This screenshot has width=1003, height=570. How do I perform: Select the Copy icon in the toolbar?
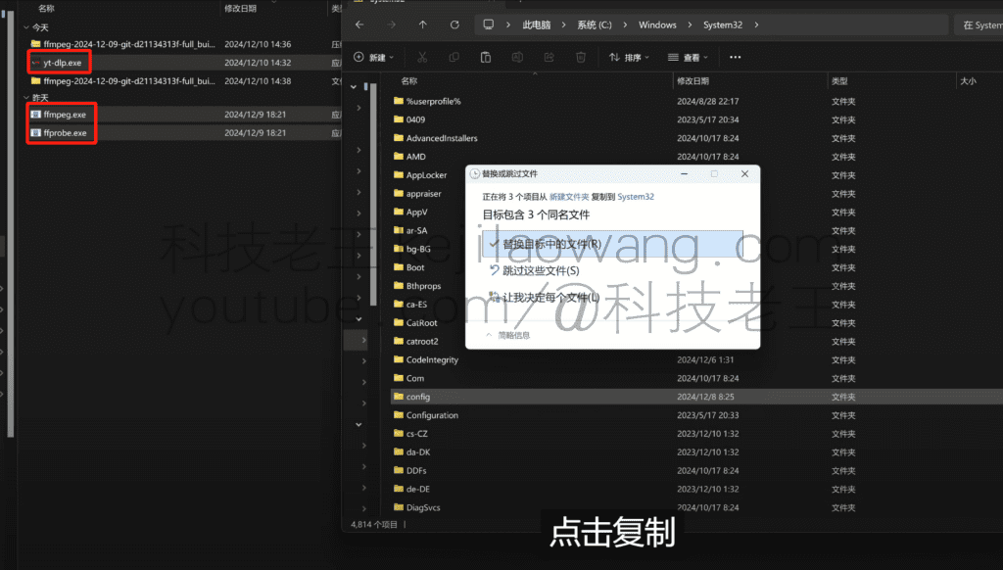point(453,57)
